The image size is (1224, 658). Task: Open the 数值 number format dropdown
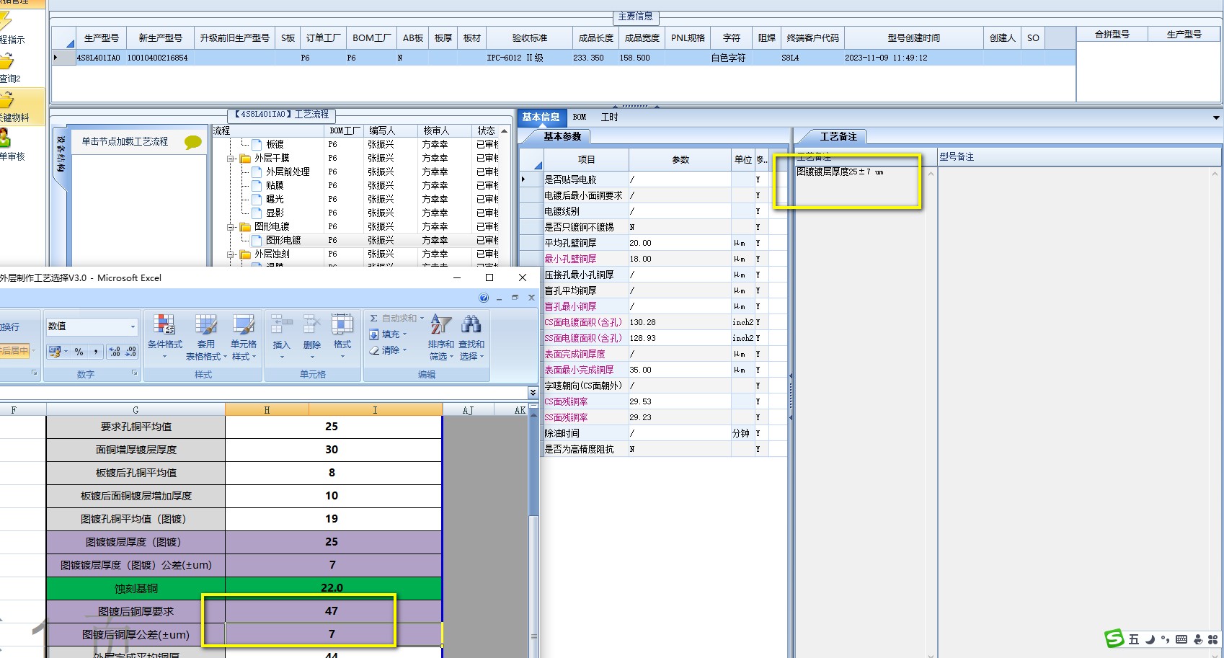[x=133, y=326]
